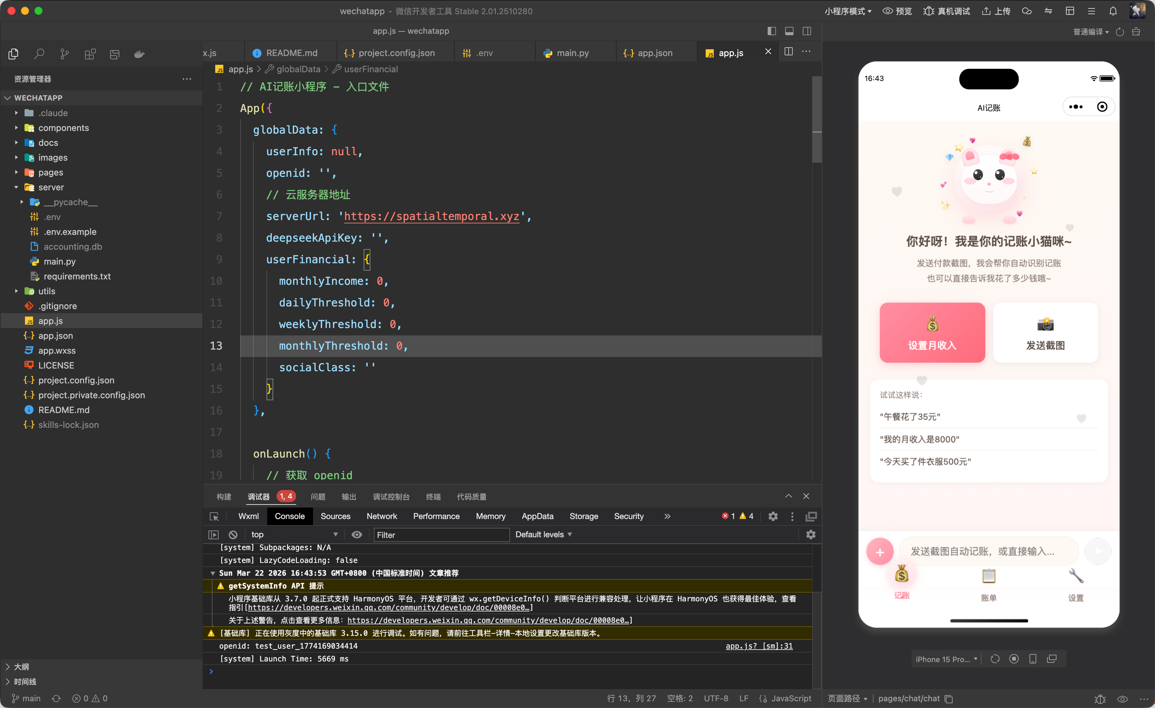The width and height of the screenshot is (1155, 708).
Task: Click the 真机调试 bug icon in top toolbar
Action: 928,11
